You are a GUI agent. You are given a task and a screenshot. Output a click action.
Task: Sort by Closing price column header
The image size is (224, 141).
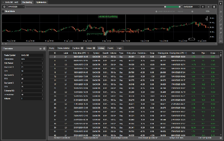coord(163,53)
